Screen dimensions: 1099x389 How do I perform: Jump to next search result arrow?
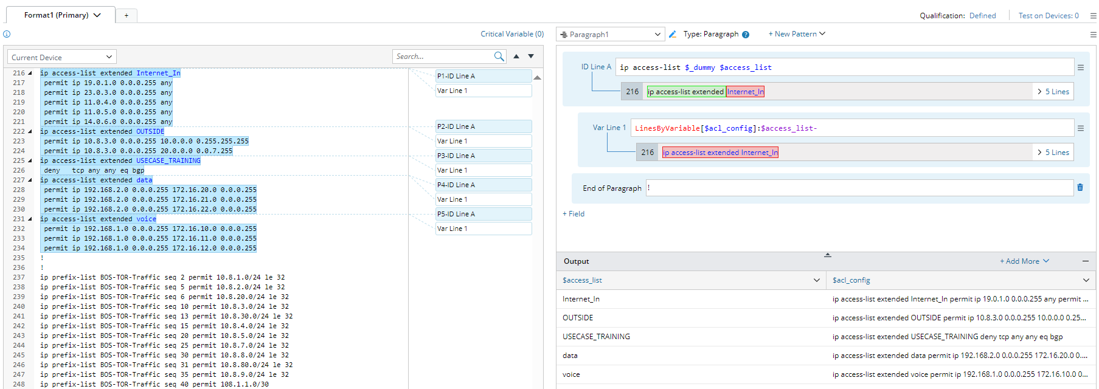click(531, 57)
